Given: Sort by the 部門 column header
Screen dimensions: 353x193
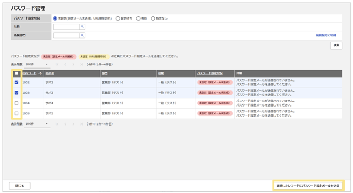Looking at the screenshot, I should pyautogui.click(x=105, y=73).
